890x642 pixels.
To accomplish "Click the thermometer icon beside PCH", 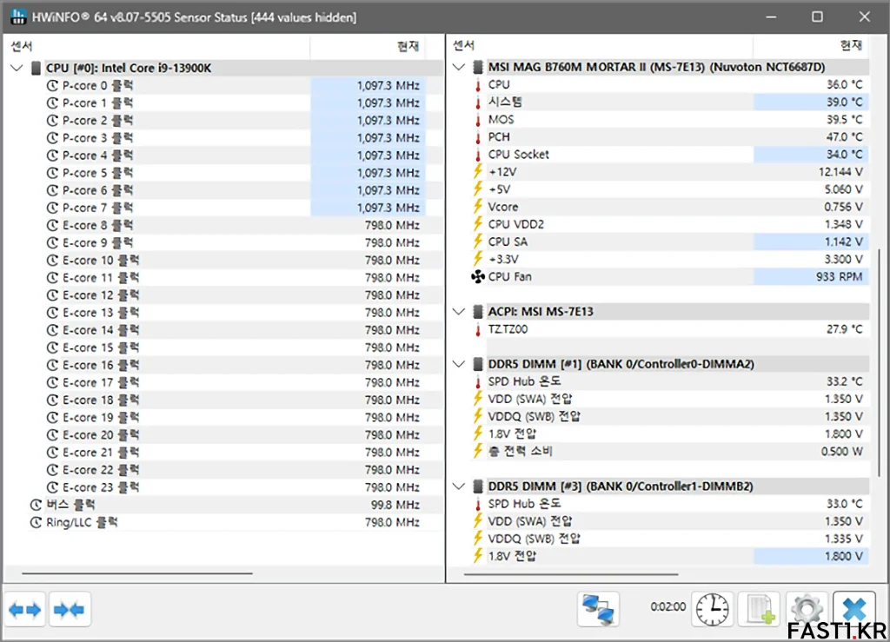I will 478,137.
